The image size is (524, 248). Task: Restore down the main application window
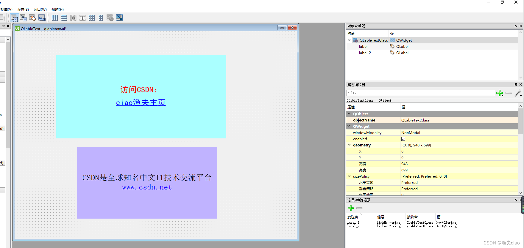[502, 2]
